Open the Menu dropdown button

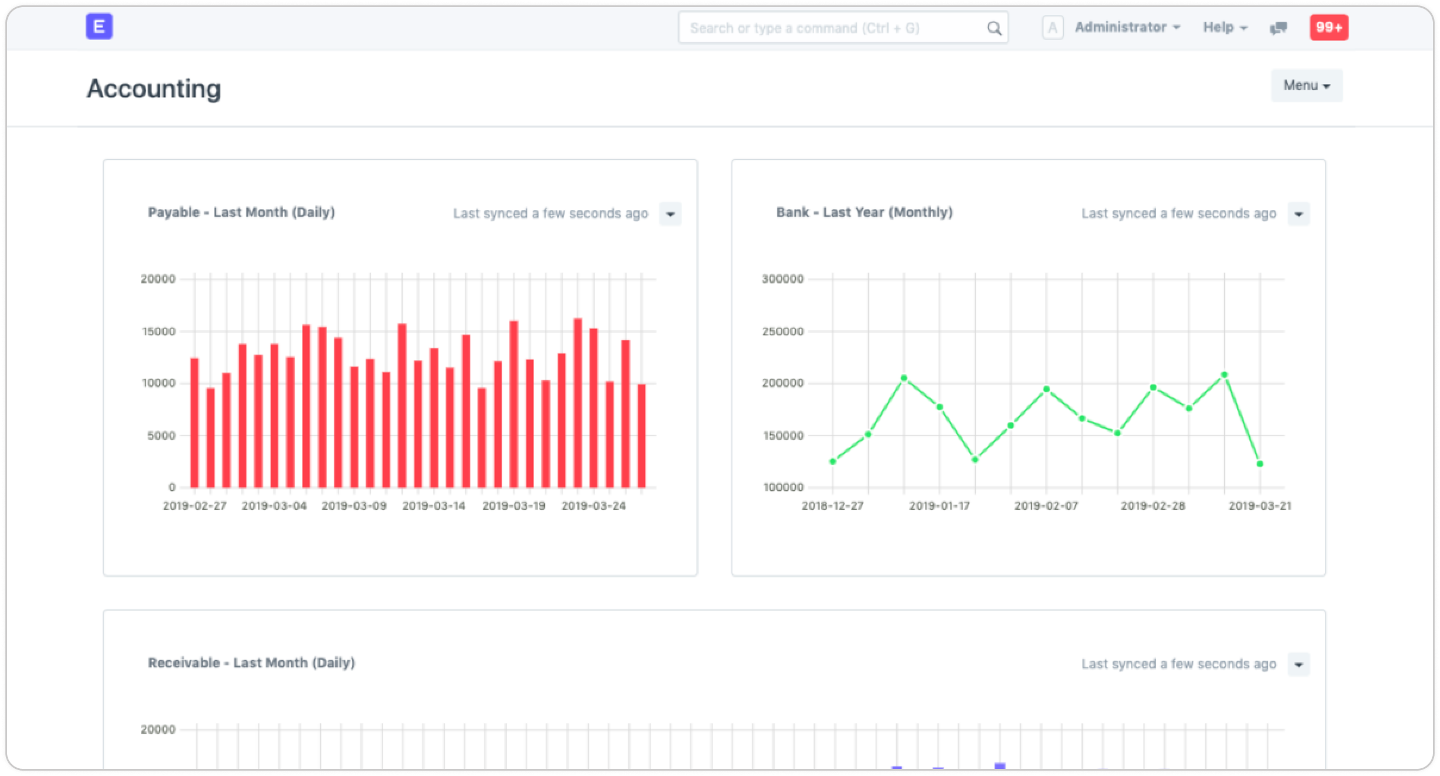(1307, 85)
